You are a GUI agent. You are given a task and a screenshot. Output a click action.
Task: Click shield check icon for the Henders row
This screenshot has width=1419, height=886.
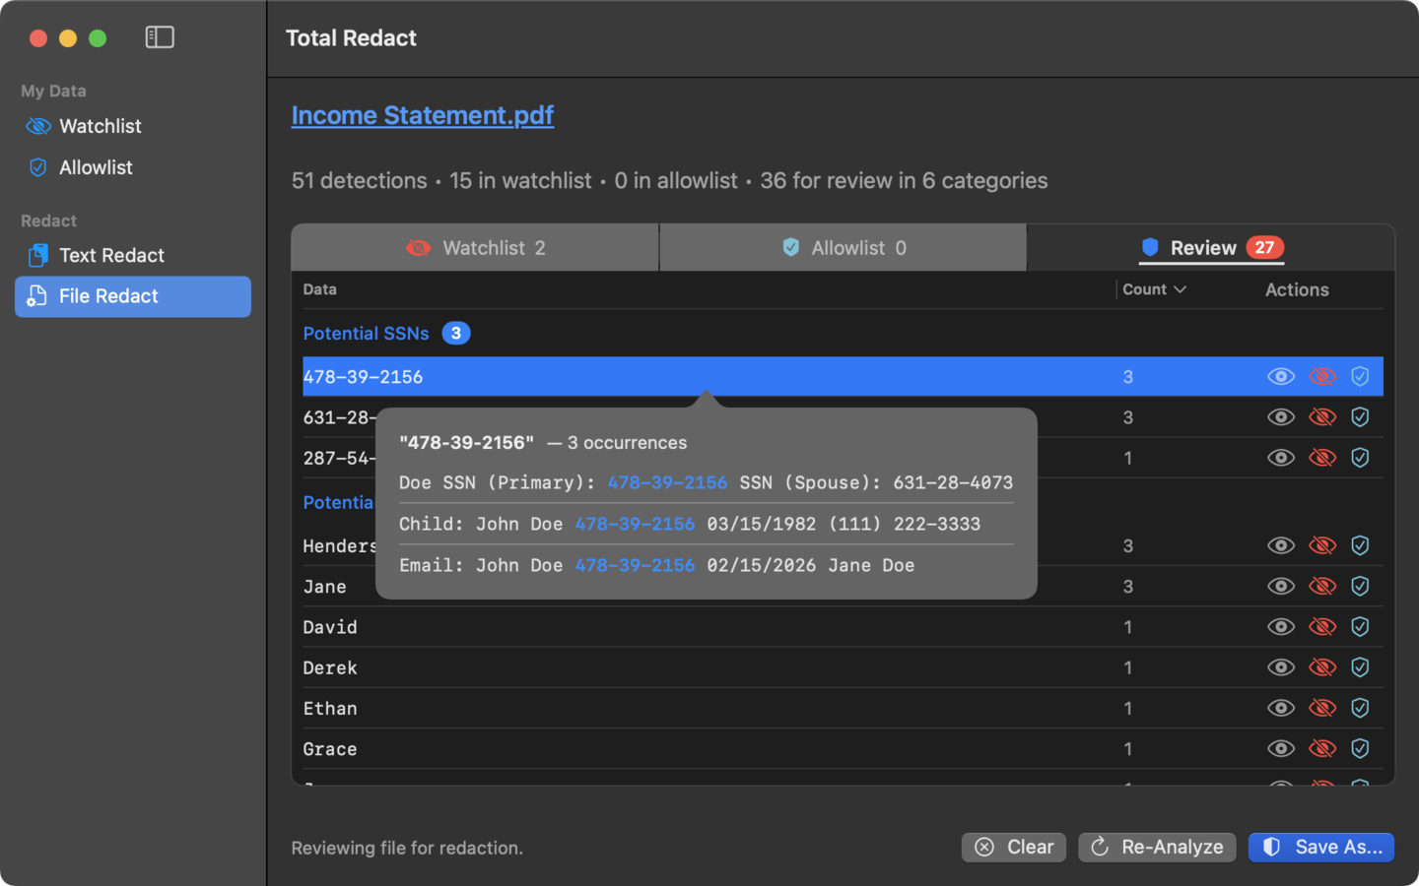tap(1360, 545)
